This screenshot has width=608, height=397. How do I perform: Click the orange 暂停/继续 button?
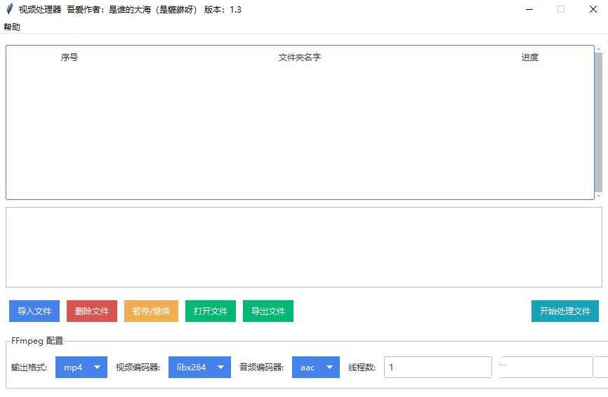151,311
